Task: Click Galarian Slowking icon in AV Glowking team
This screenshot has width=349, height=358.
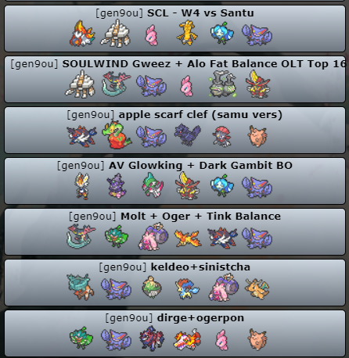Action: [117, 186]
